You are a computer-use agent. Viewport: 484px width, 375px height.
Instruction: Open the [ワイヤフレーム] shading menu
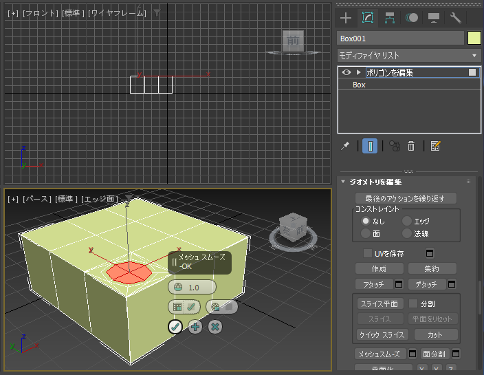coord(118,13)
